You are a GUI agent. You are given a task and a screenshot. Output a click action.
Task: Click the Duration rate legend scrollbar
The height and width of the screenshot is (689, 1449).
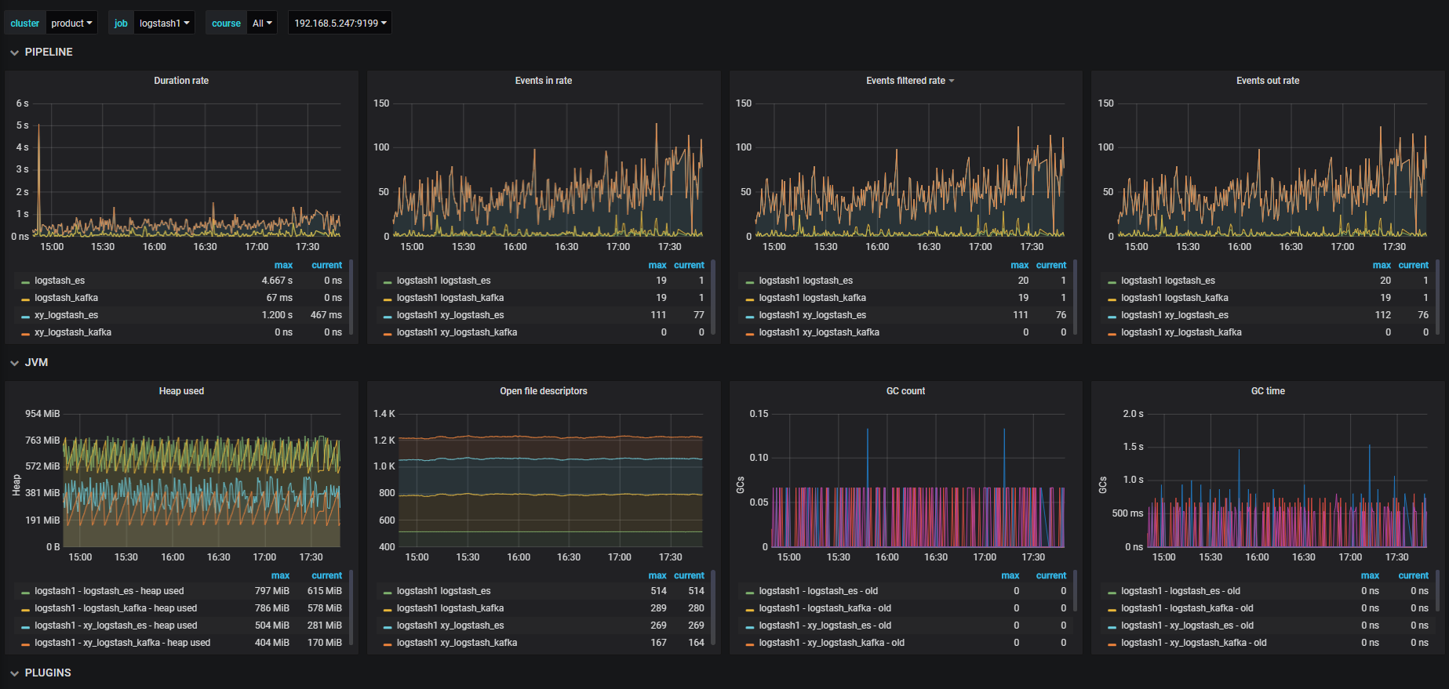click(x=351, y=298)
